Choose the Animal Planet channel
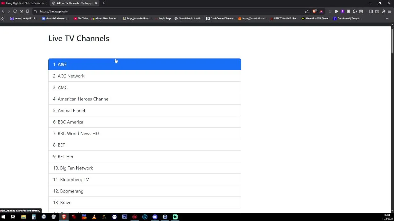 point(145,110)
